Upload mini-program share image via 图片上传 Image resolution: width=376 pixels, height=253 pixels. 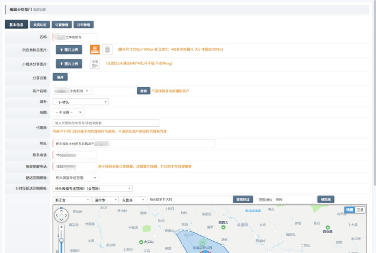tap(69, 63)
